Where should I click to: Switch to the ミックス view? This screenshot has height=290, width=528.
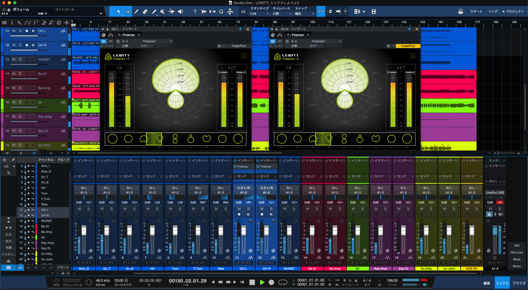tap(502, 283)
